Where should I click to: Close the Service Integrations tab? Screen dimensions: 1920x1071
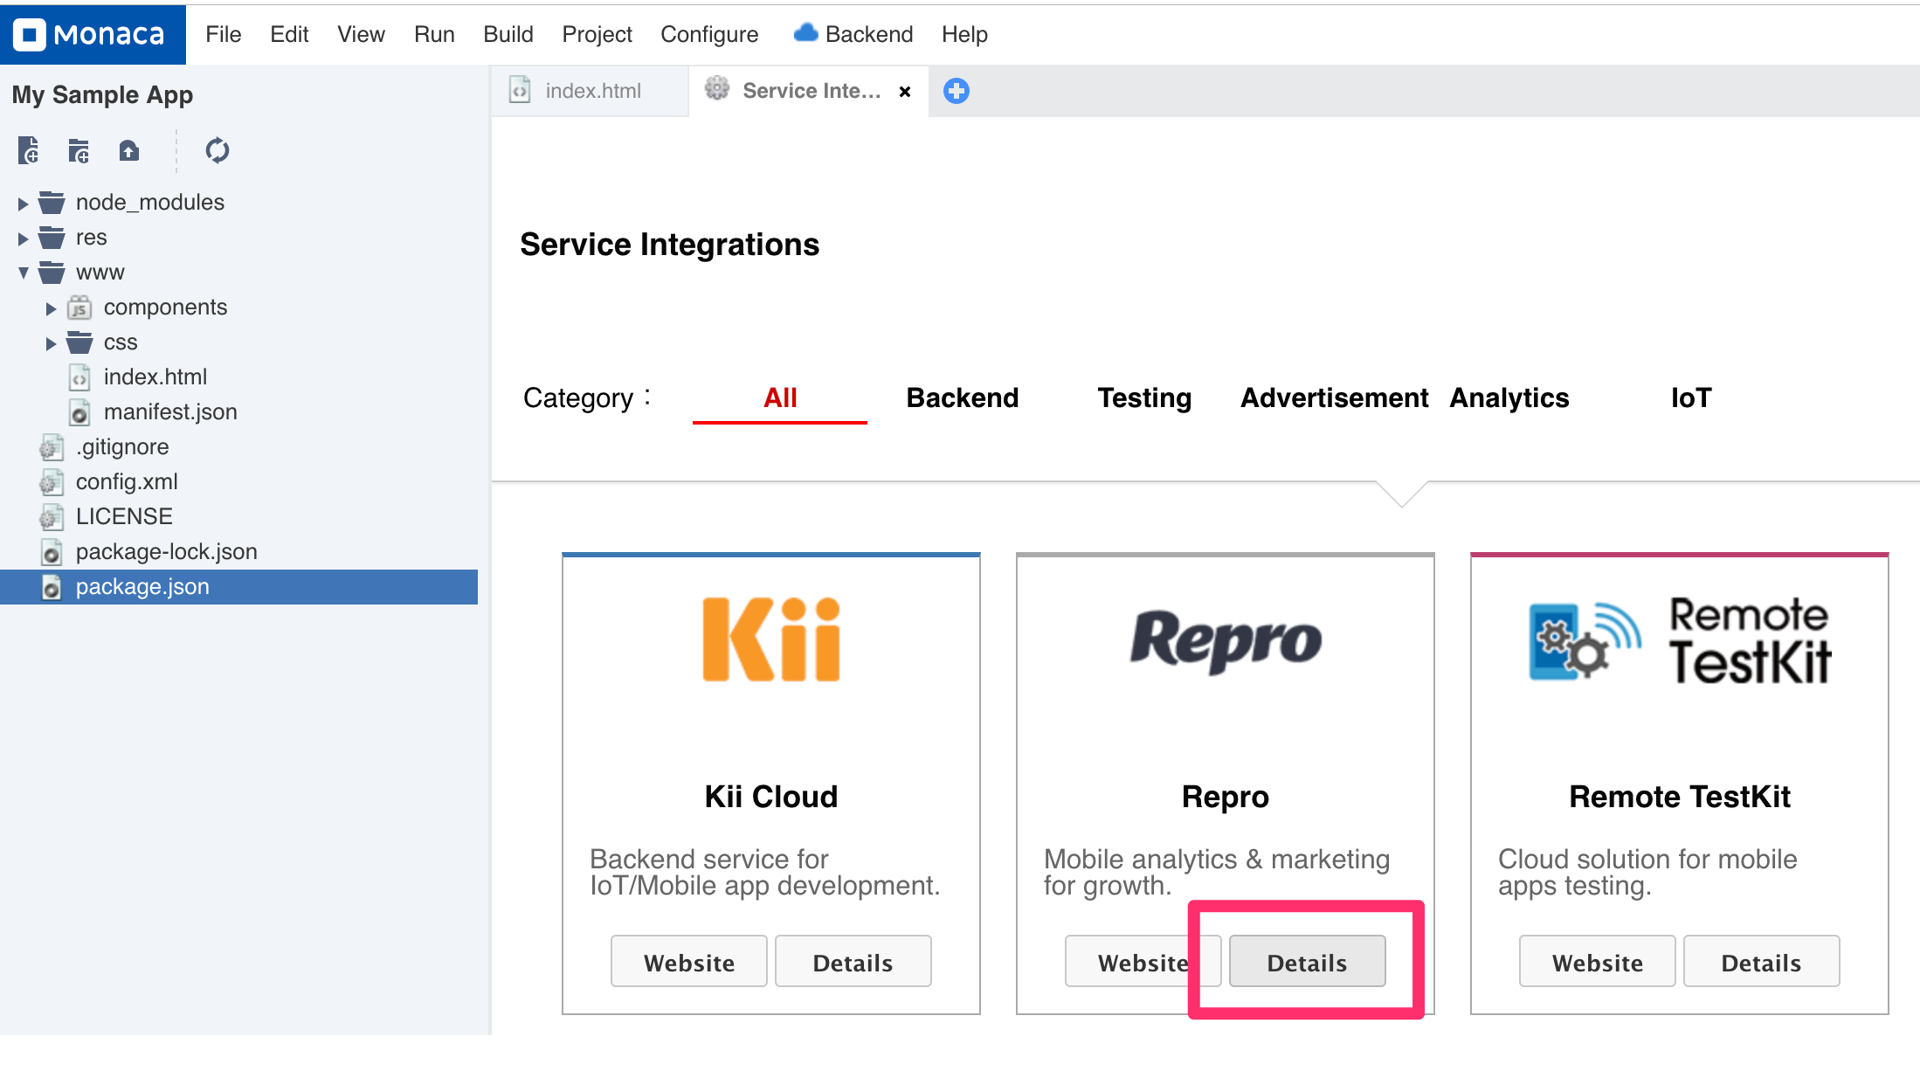905,91
